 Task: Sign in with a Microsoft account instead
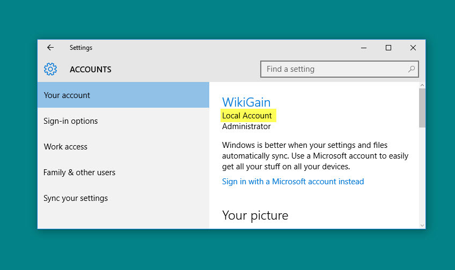coord(293,182)
